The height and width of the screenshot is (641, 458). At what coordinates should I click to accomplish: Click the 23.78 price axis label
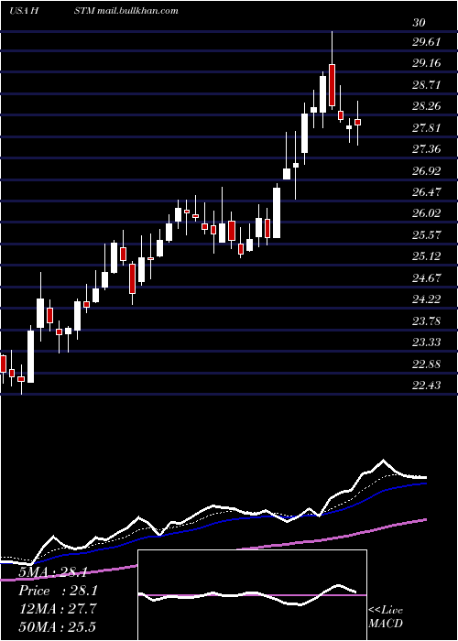click(x=427, y=320)
